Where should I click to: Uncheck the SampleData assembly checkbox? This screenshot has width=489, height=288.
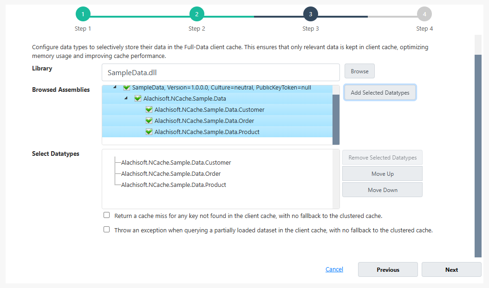point(127,88)
